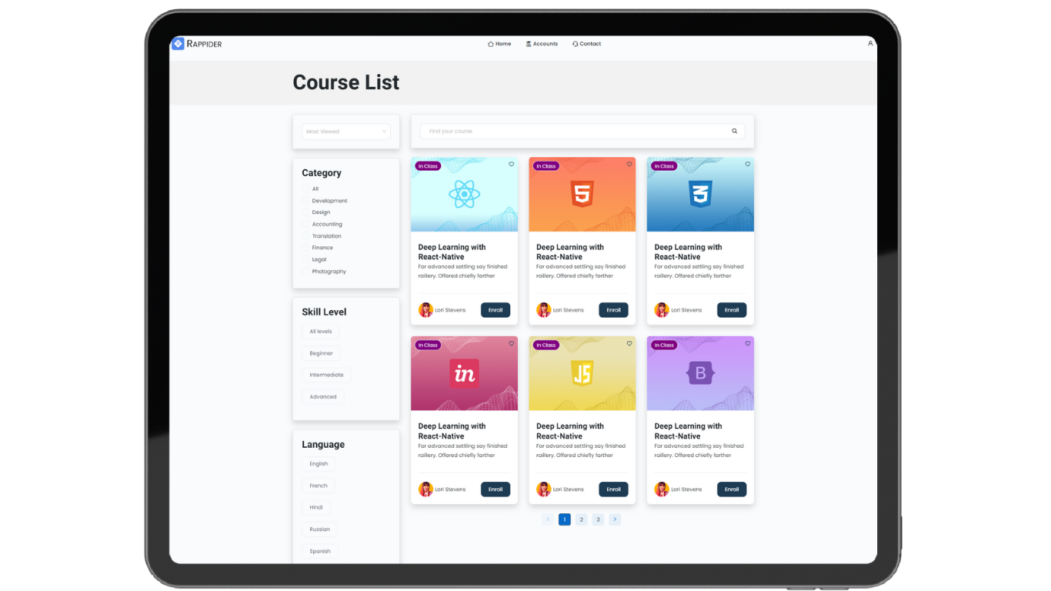Favorite the InVision course with heart icon

click(511, 343)
